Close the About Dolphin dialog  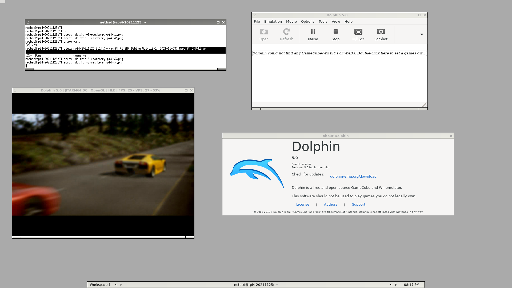(x=451, y=136)
